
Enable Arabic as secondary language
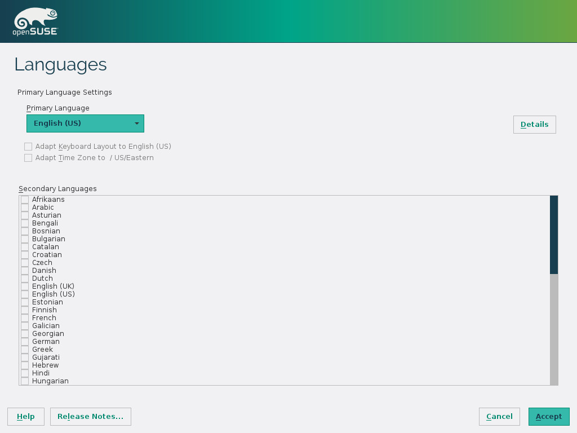pos(25,207)
